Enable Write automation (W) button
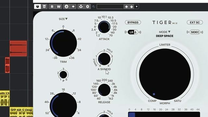This screenshot has height=117, width=208. [58, 6]
